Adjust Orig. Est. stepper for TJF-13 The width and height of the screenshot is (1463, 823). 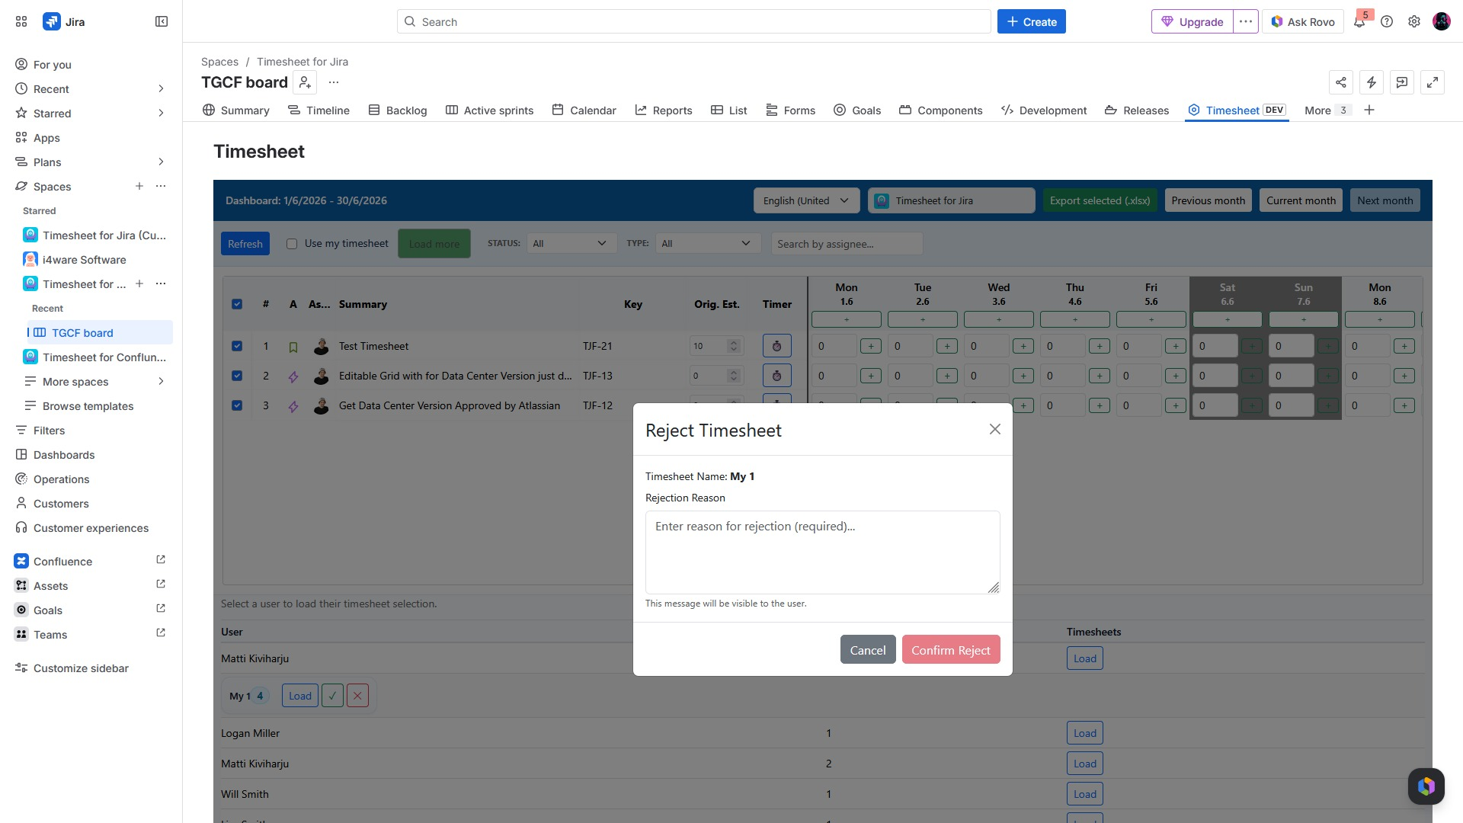pos(733,376)
